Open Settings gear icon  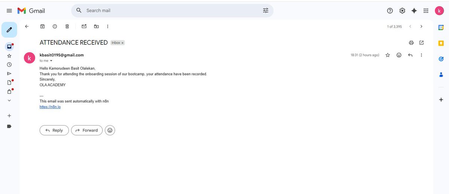pyautogui.click(x=402, y=11)
